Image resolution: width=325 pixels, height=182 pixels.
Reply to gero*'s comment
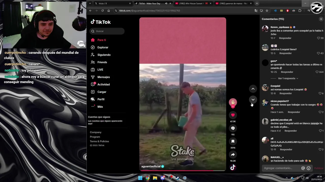coord(287,72)
